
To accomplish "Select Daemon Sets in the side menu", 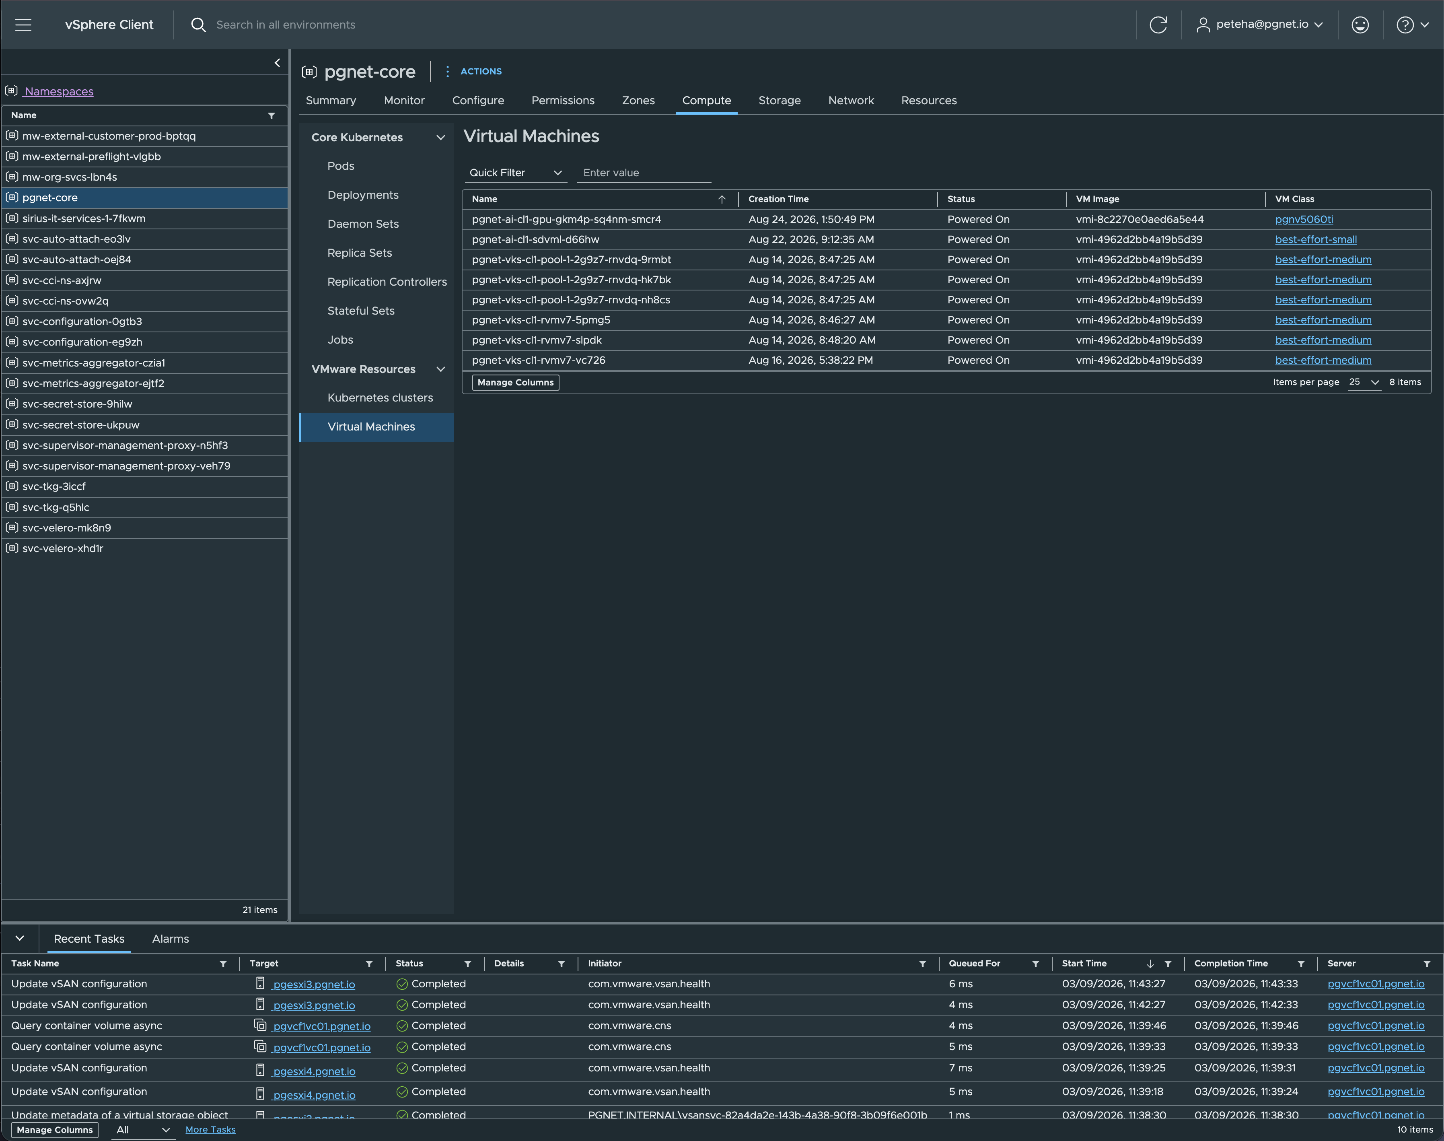I will 363,224.
